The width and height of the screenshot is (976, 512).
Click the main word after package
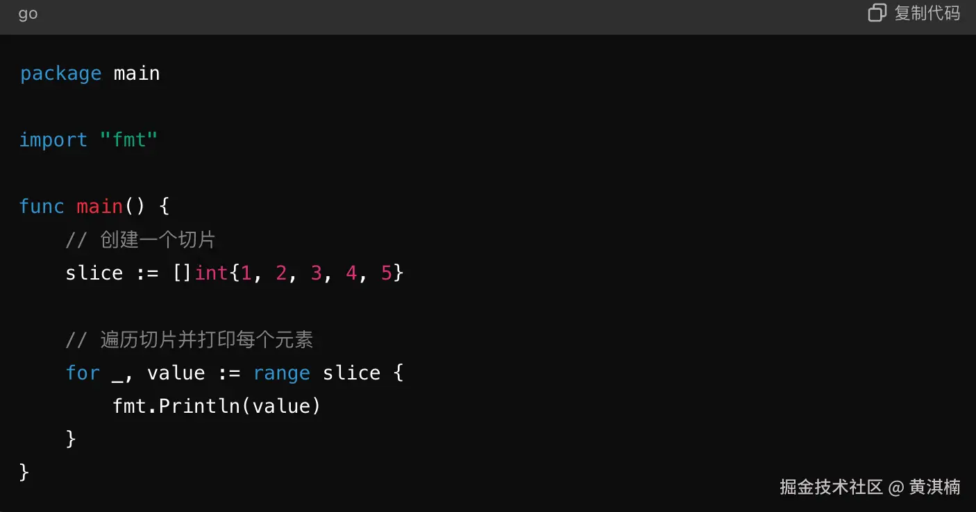137,74
